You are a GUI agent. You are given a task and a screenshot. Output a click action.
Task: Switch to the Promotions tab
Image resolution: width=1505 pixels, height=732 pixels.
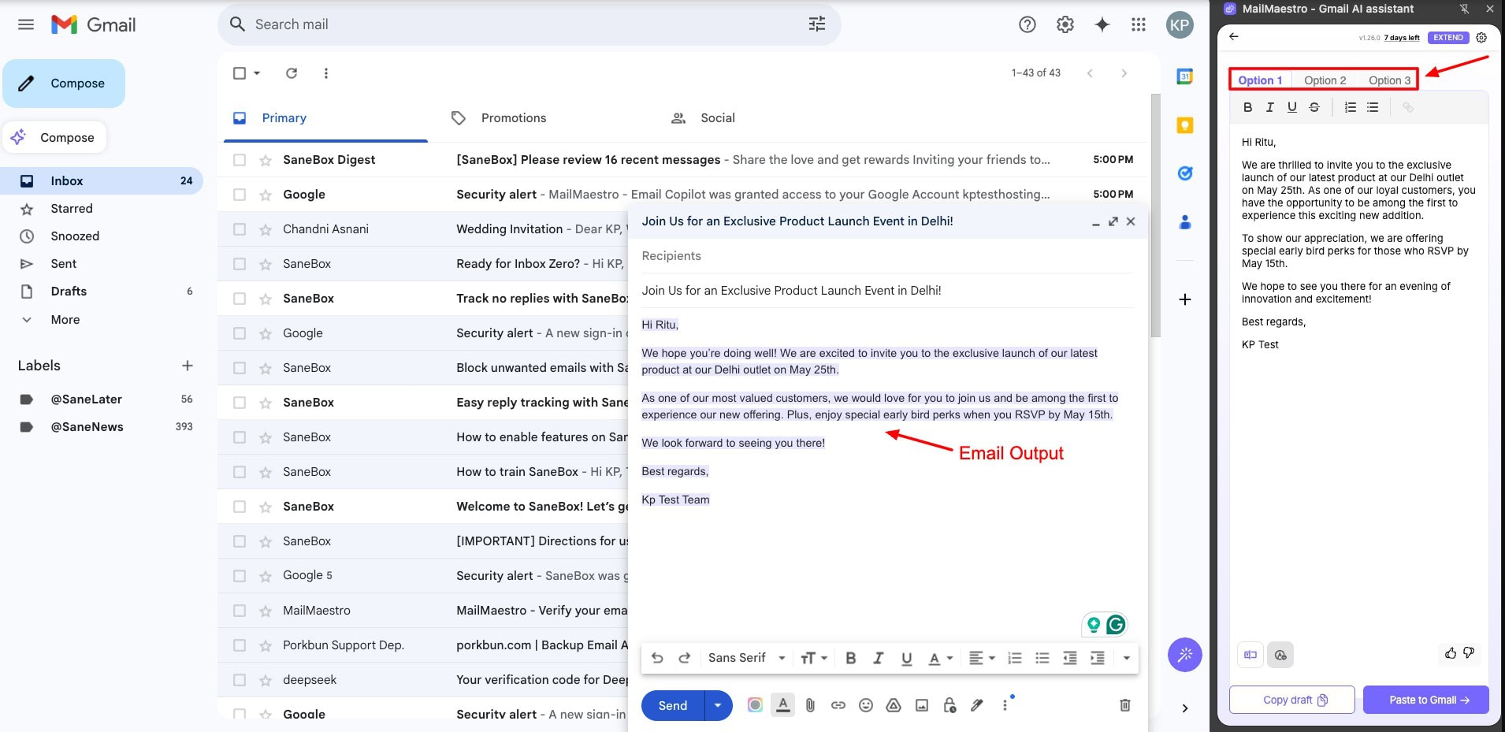click(x=513, y=118)
